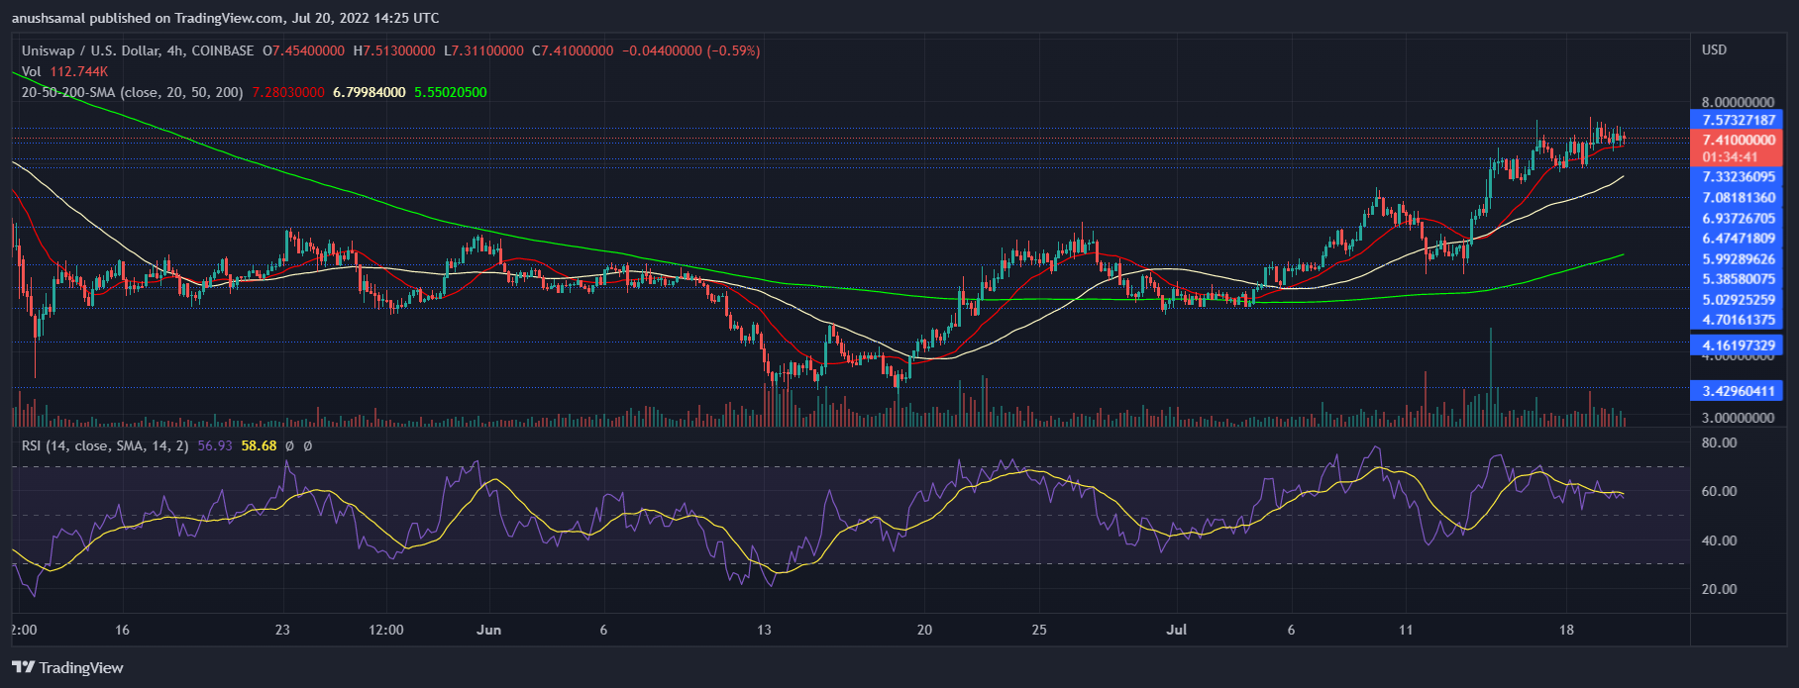Click the 7.33236095 price level label
This screenshot has width=1799, height=688.
1739,176
